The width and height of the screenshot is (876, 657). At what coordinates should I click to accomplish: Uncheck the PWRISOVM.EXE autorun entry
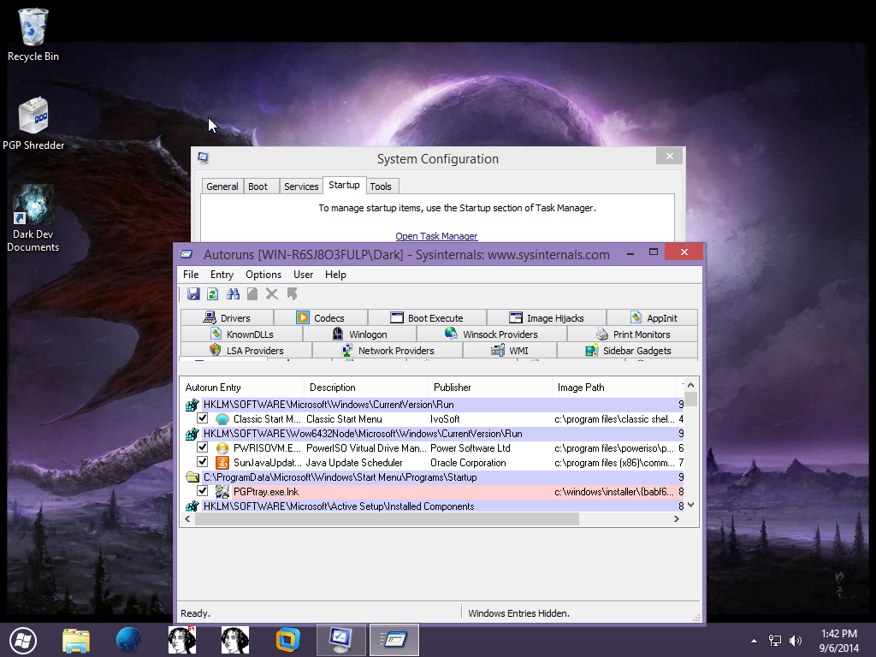[x=202, y=447]
